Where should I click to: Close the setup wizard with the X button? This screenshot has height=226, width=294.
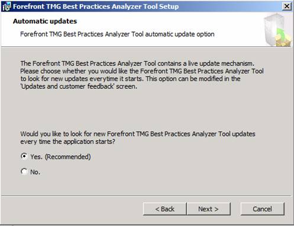coord(286,7)
